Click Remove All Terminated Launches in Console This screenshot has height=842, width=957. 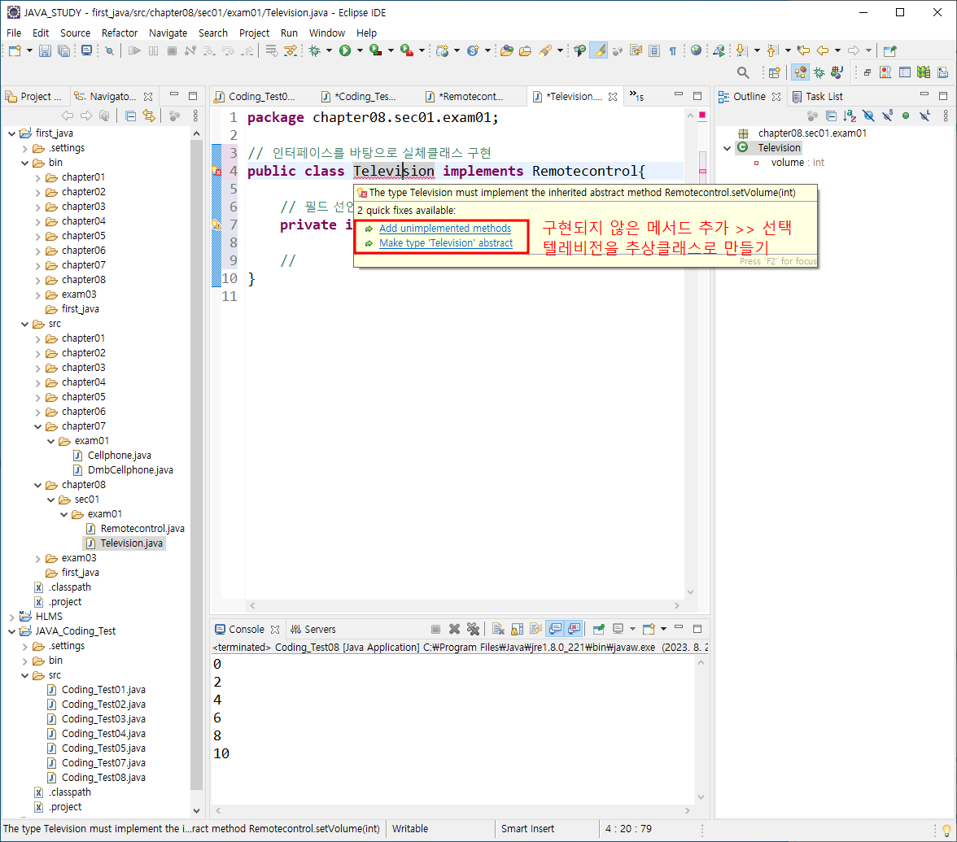pos(473,629)
